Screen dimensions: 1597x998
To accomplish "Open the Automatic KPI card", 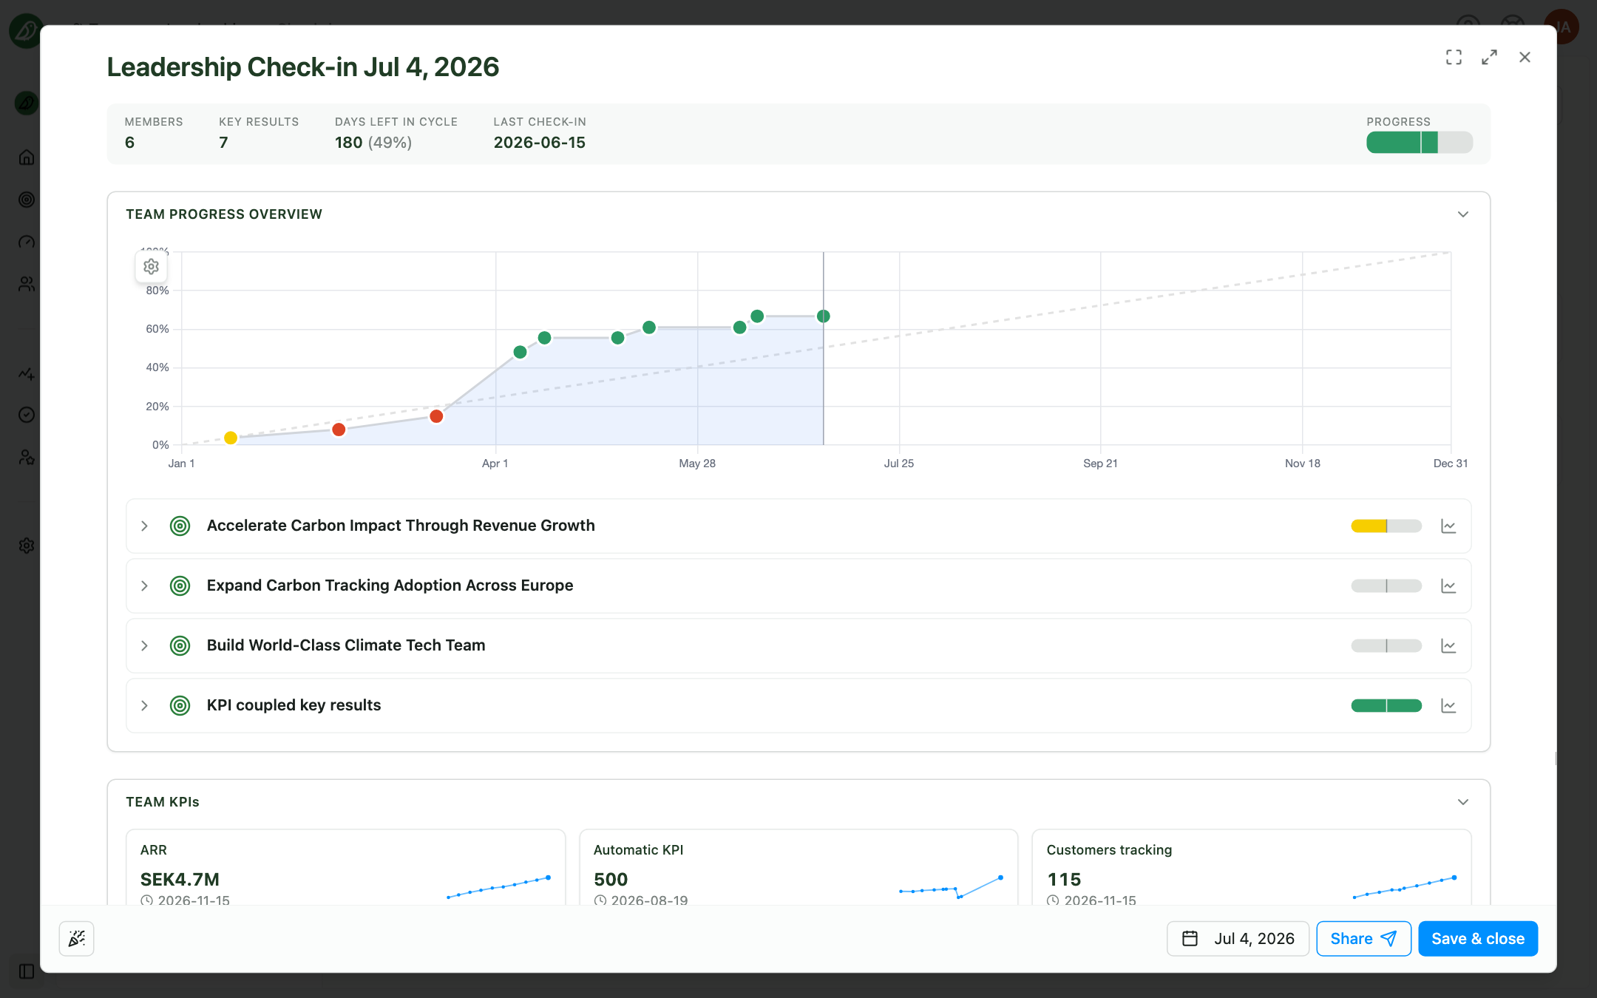I will point(798,867).
